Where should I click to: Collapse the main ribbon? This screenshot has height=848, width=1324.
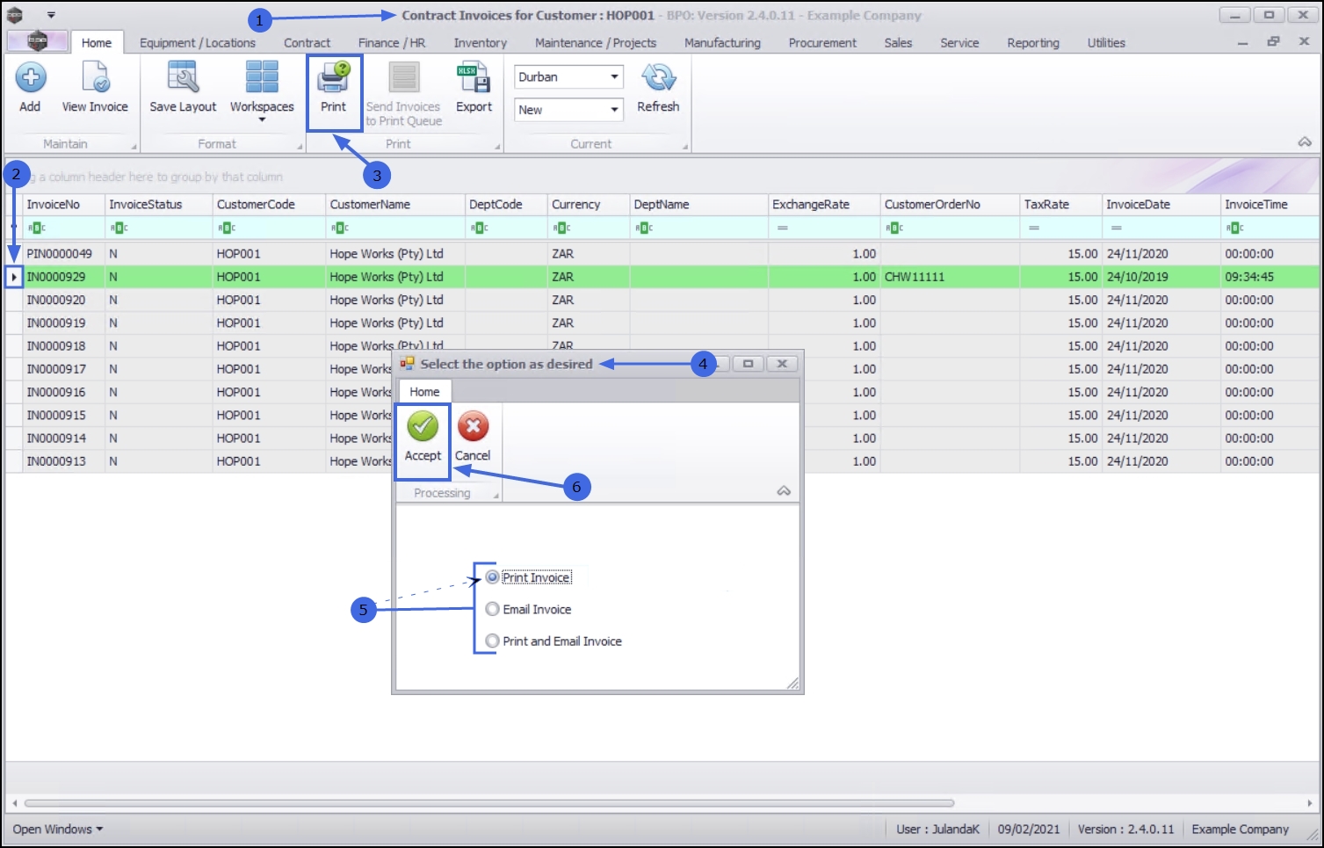click(x=1305, y=141)
